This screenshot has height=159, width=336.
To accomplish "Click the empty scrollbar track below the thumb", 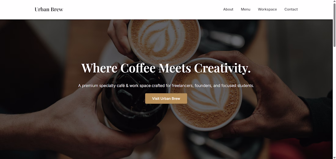I will click(334, 101).
